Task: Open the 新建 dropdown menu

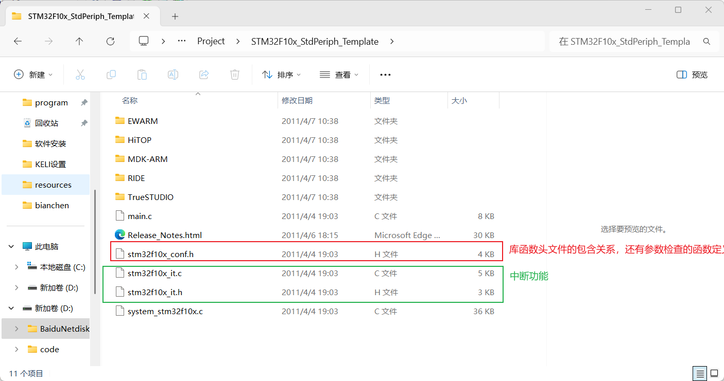Action: [x=33, y=75]
